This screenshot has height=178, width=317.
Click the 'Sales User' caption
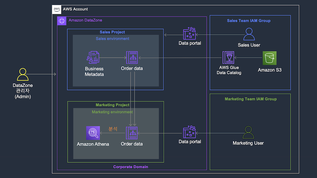click(249, 45)
